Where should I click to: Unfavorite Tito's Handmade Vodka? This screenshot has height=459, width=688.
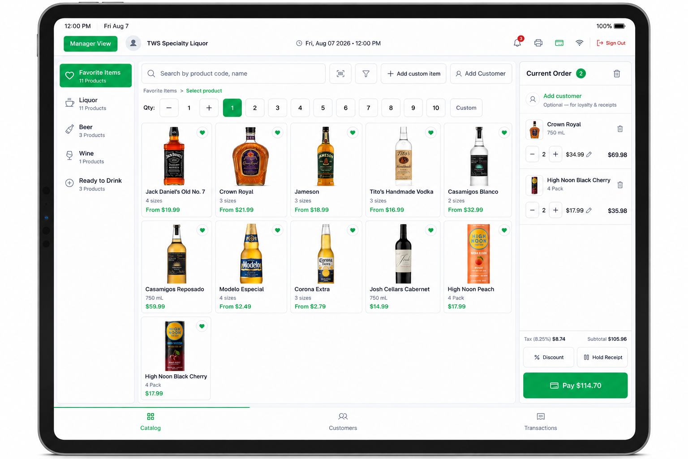(x=431, y=132)
